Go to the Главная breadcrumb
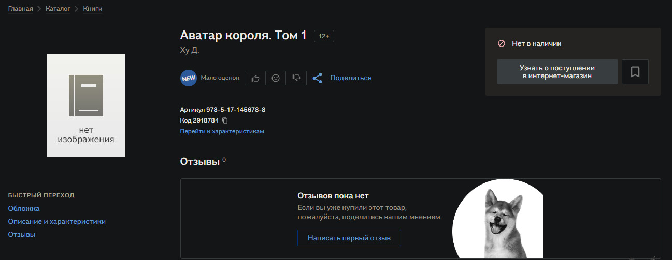The image size is (672, 260). coord(20,9)
